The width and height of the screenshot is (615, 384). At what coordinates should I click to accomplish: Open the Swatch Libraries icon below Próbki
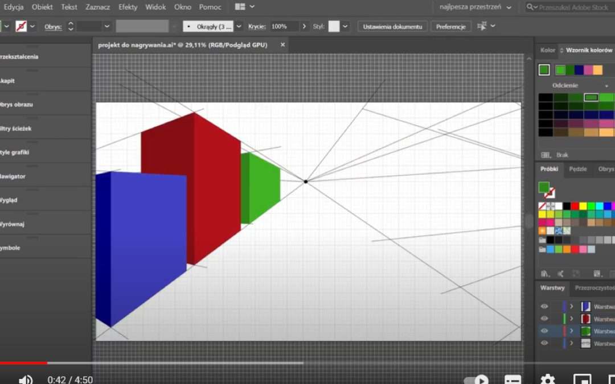(544, 274)
